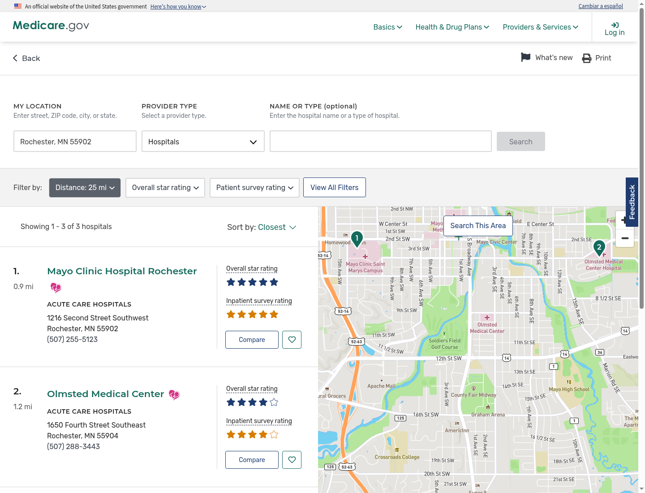Screen dimensions: 645x493
Task: Click Olmsted phone number (507) 288-3443
Action: click(73, 446)
